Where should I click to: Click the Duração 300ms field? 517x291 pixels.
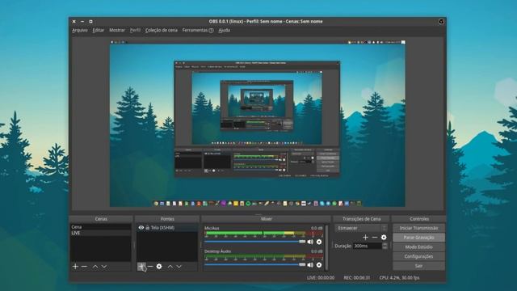coord(368,246)
